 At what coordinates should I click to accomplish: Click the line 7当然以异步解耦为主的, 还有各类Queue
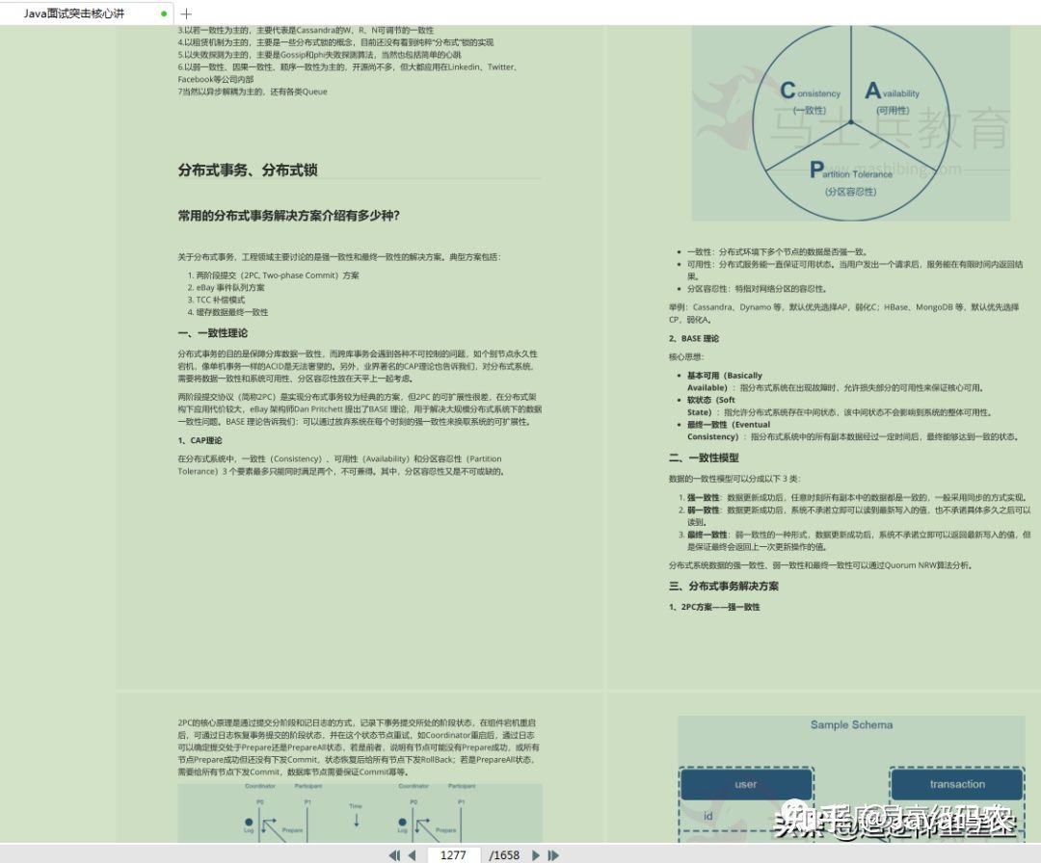[x=253, y=92]
